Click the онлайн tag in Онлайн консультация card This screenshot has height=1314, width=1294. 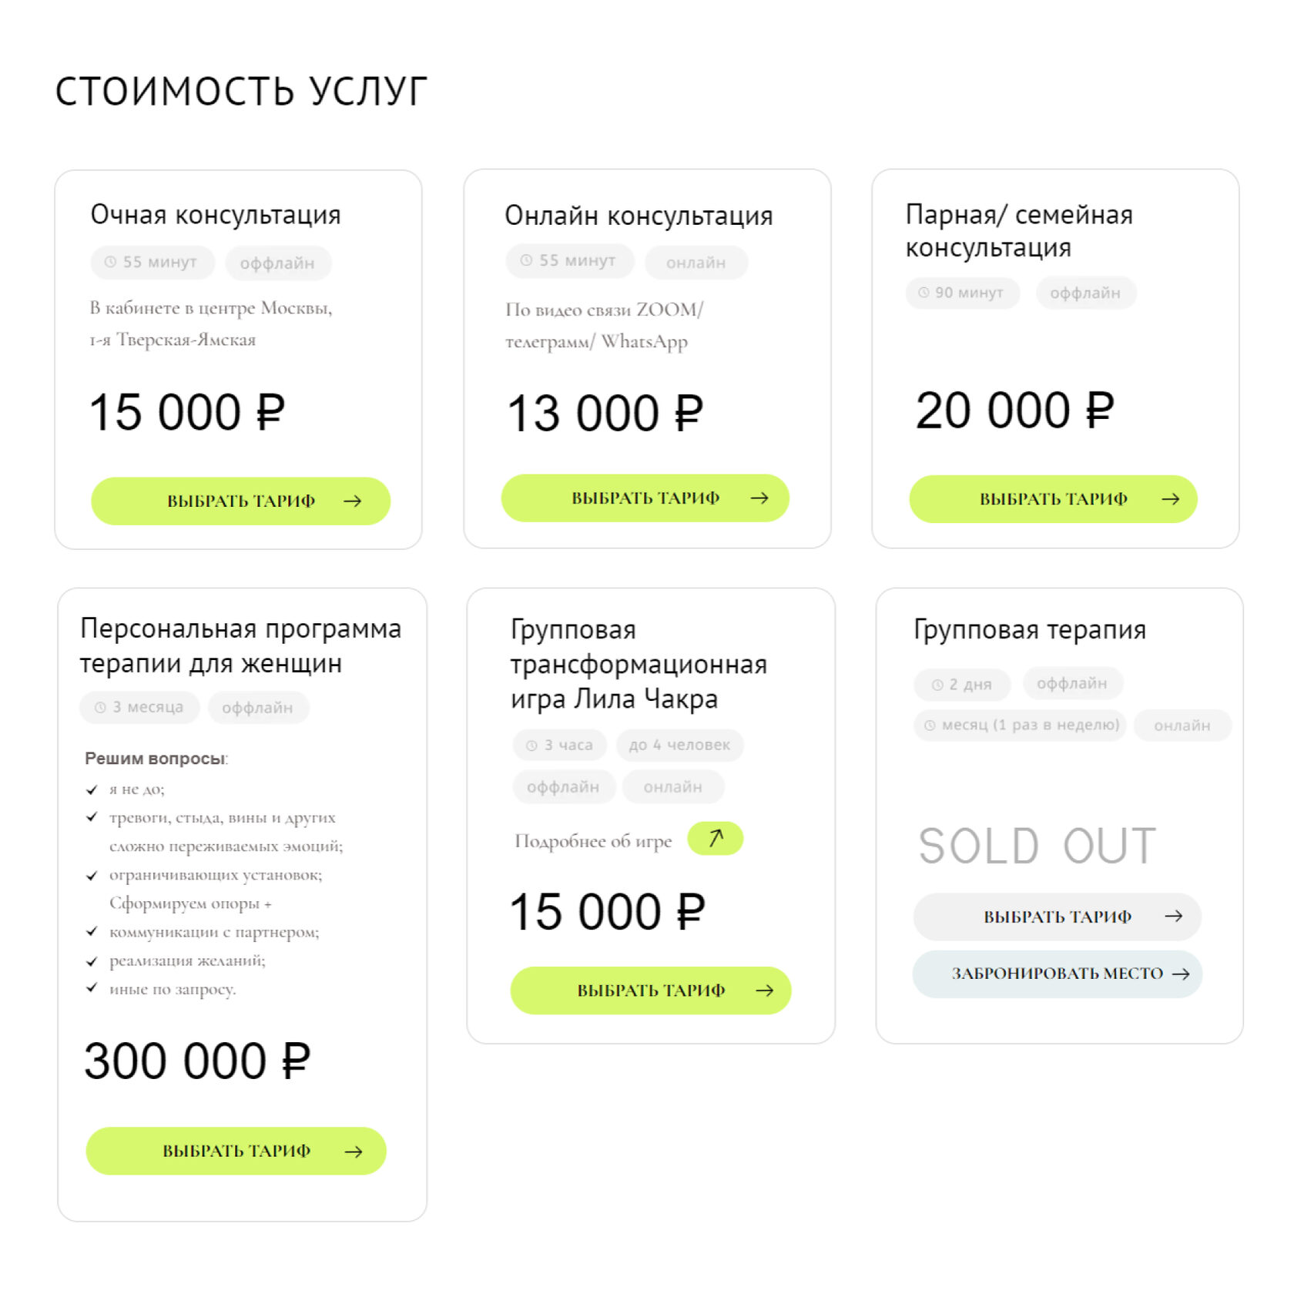696,263
